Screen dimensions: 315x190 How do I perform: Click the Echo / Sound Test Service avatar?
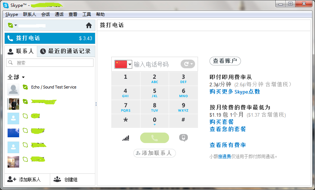coord(13,89)
